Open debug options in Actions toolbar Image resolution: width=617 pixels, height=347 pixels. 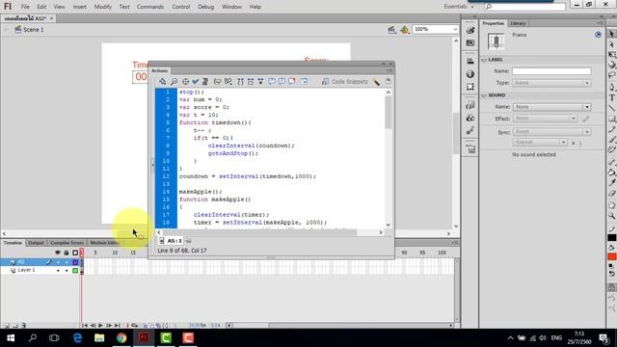coord(228,81)
